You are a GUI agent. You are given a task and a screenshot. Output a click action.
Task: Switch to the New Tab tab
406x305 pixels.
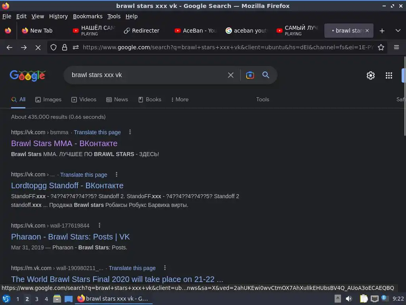click(x=41, y=31)
